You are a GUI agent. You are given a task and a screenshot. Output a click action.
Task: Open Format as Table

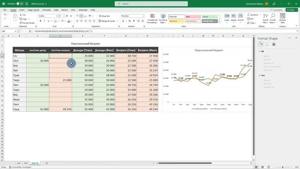click(163, 19)
